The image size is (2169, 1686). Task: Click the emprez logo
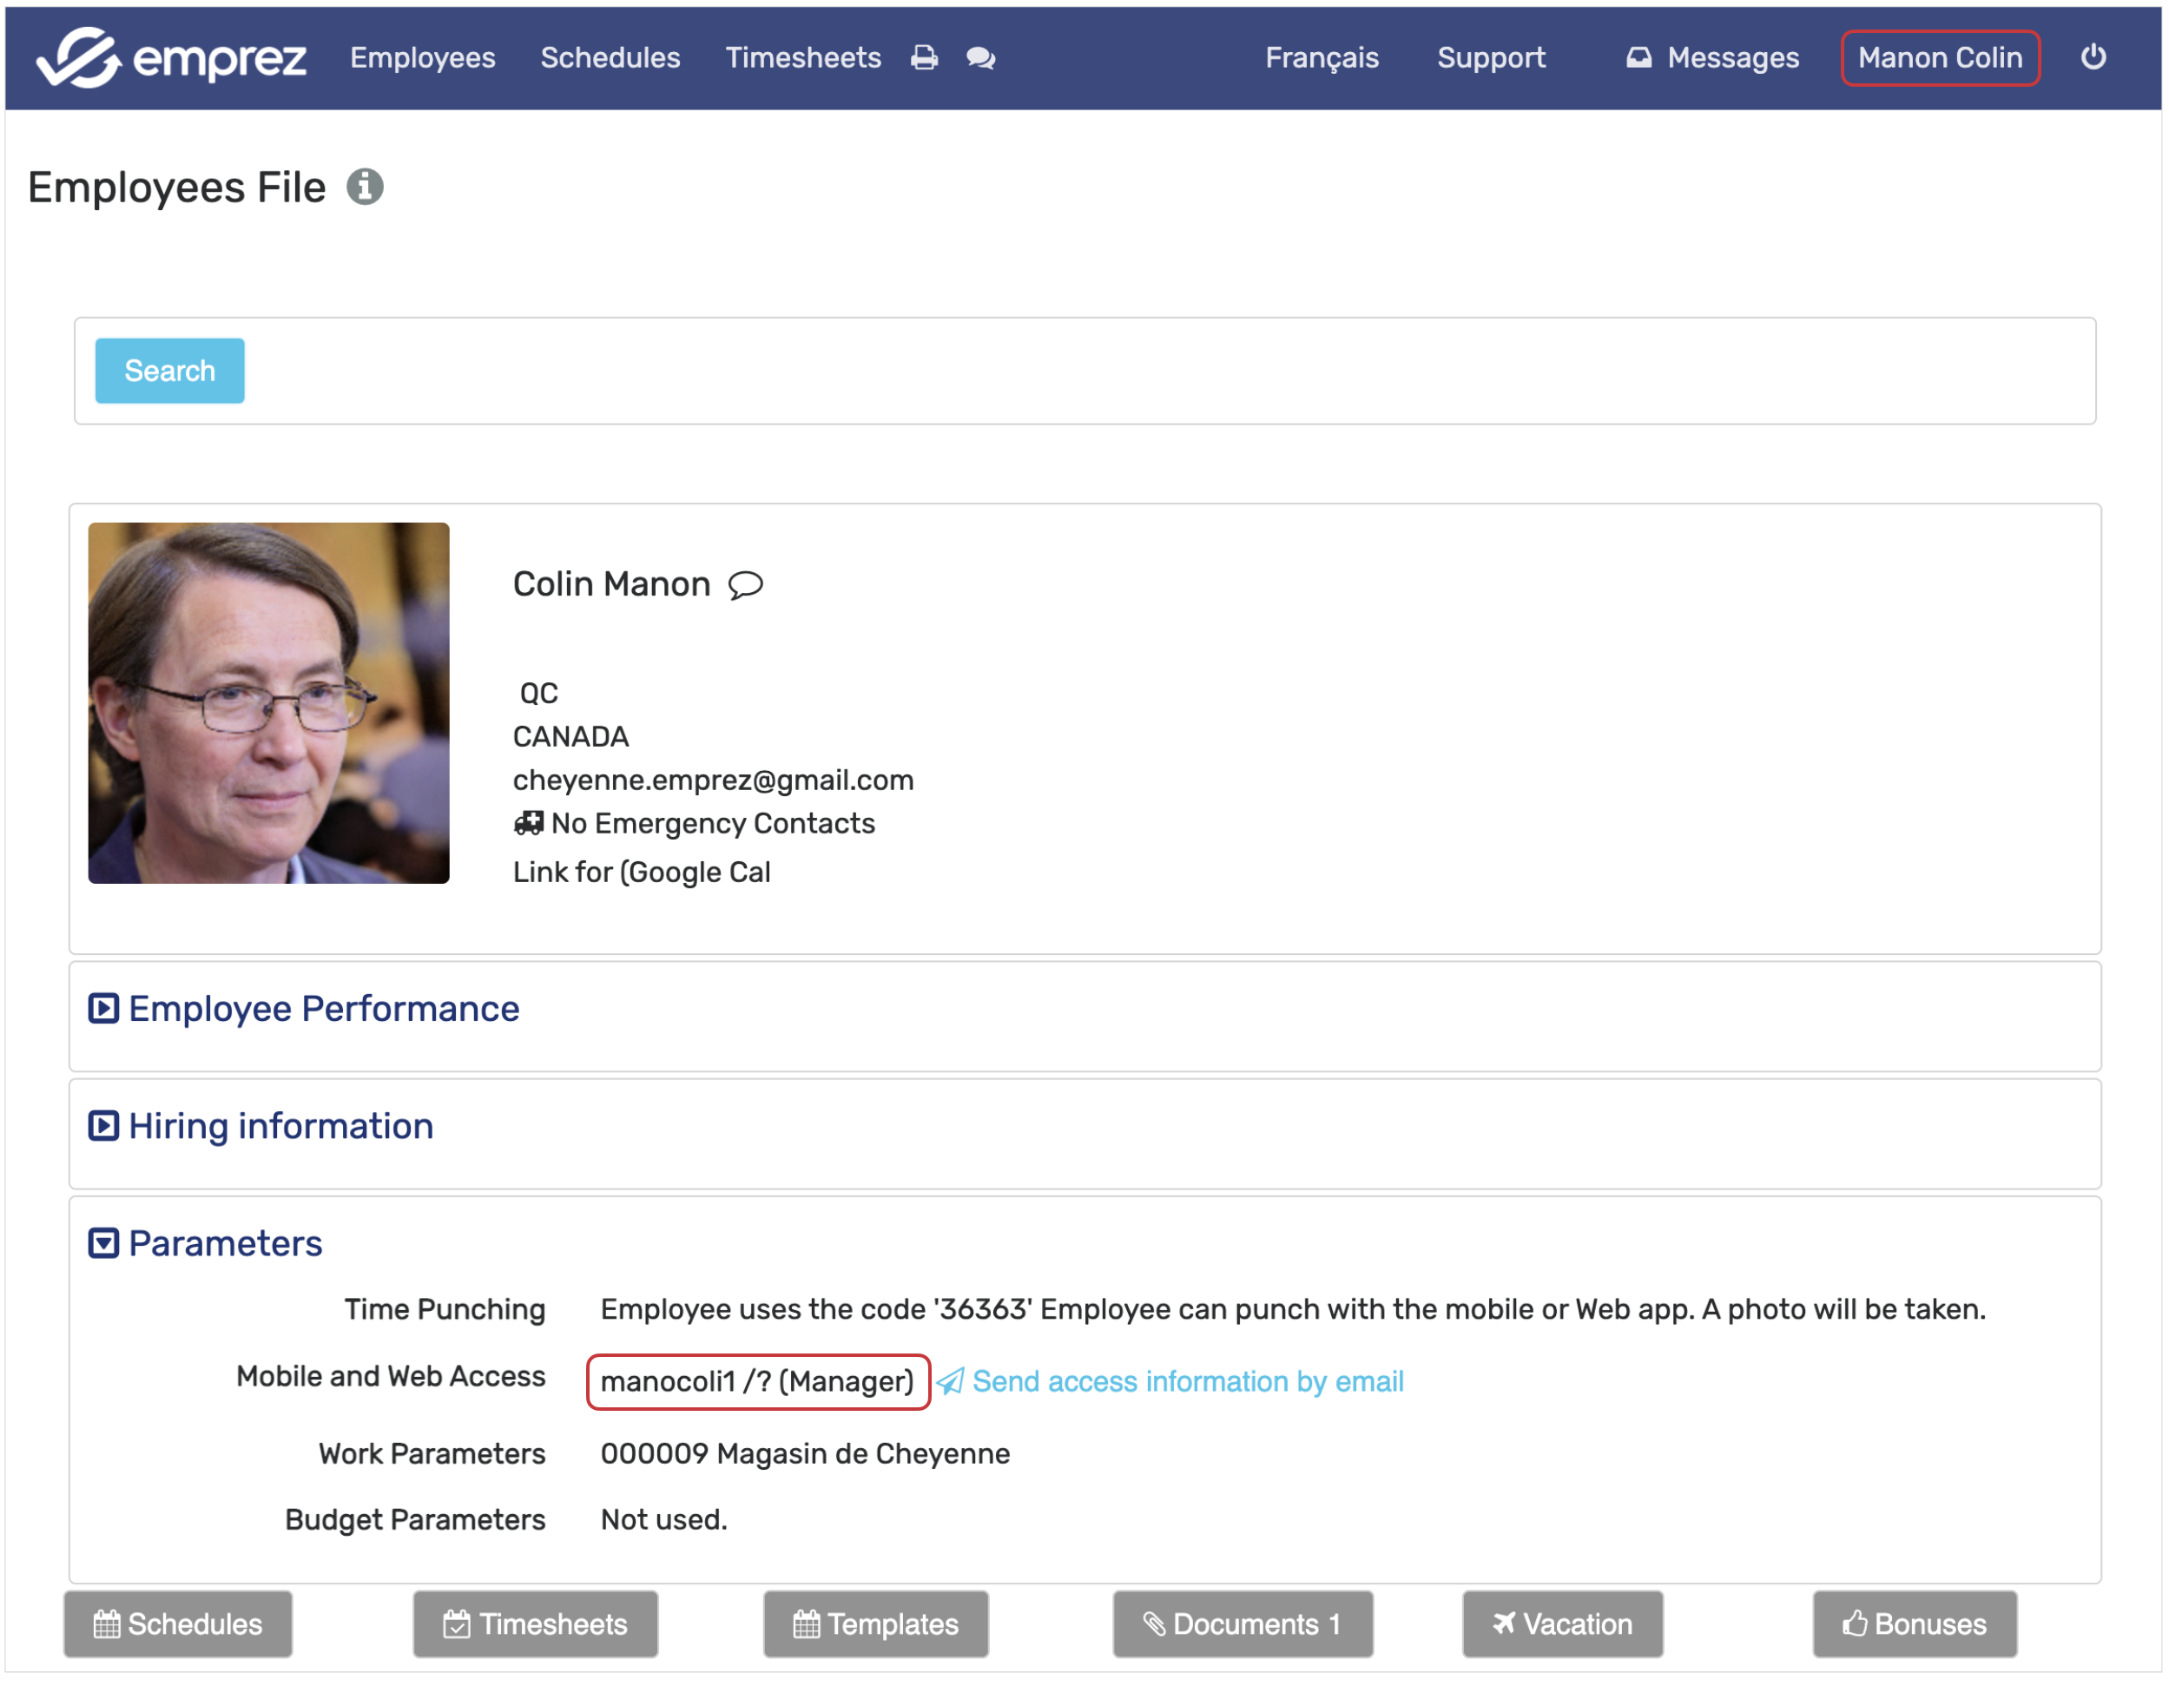point(171,57)
